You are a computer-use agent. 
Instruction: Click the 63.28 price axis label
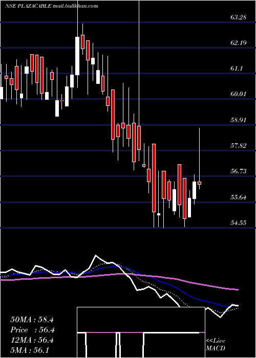[239, 17]
